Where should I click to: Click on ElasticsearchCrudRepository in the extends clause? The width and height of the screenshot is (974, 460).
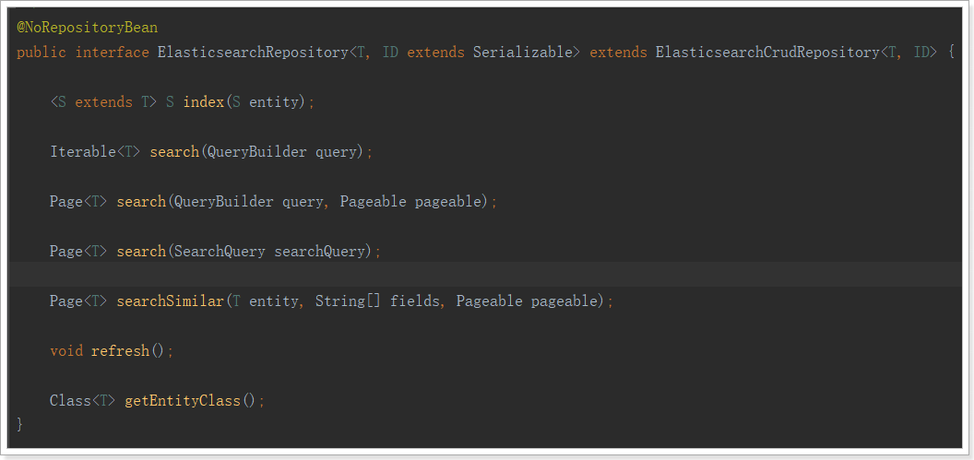(767, 53)
